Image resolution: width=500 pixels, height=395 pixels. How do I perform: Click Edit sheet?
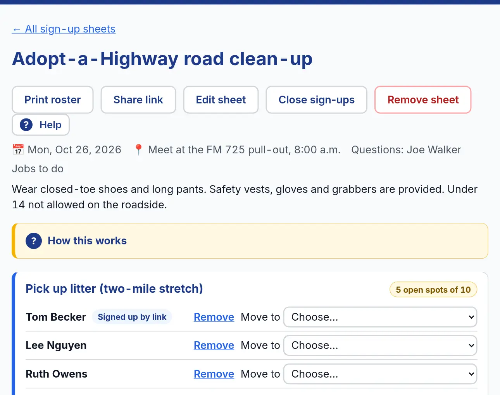coord(221,100)
